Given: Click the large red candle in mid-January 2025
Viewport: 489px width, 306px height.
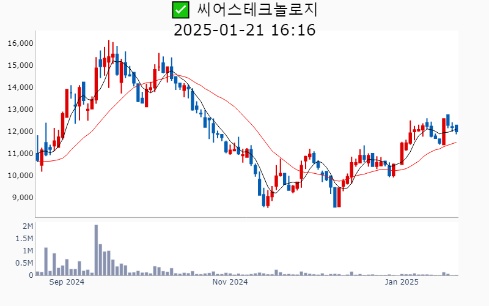Looking at the screenshot, I should tap(444, 132).
